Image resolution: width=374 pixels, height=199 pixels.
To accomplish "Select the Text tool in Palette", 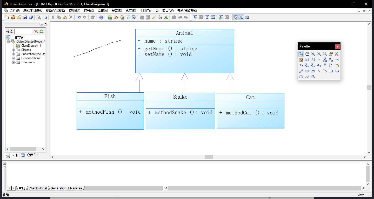I will [313, 71].
